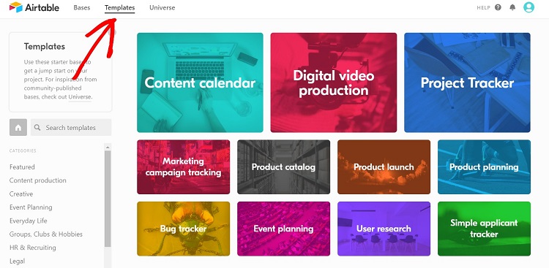The height and width of the screenshot is (268, 549).
Task: Open the user account avatar
Action: [x=529, y=7]
